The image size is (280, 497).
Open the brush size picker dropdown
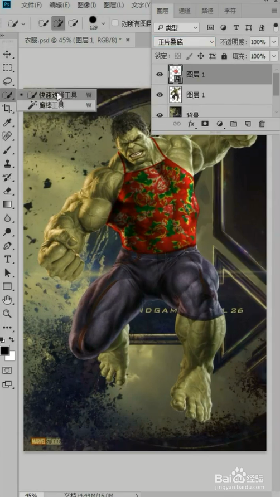point(103,23)
